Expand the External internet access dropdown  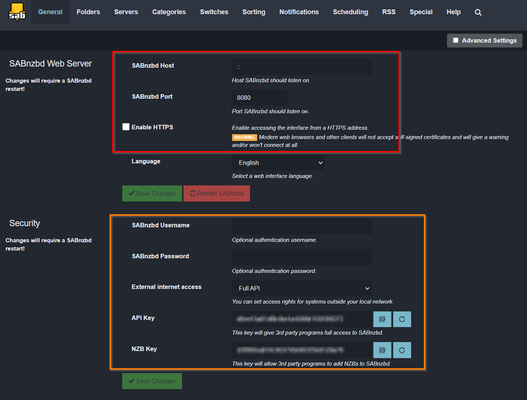[301, 288]
